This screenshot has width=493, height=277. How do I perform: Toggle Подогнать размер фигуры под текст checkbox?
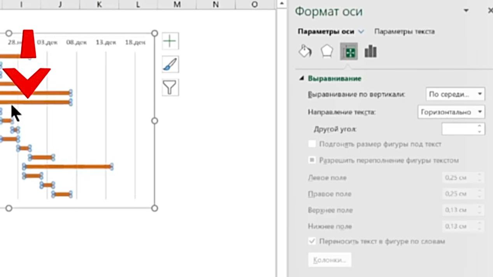tap(312, 144)
